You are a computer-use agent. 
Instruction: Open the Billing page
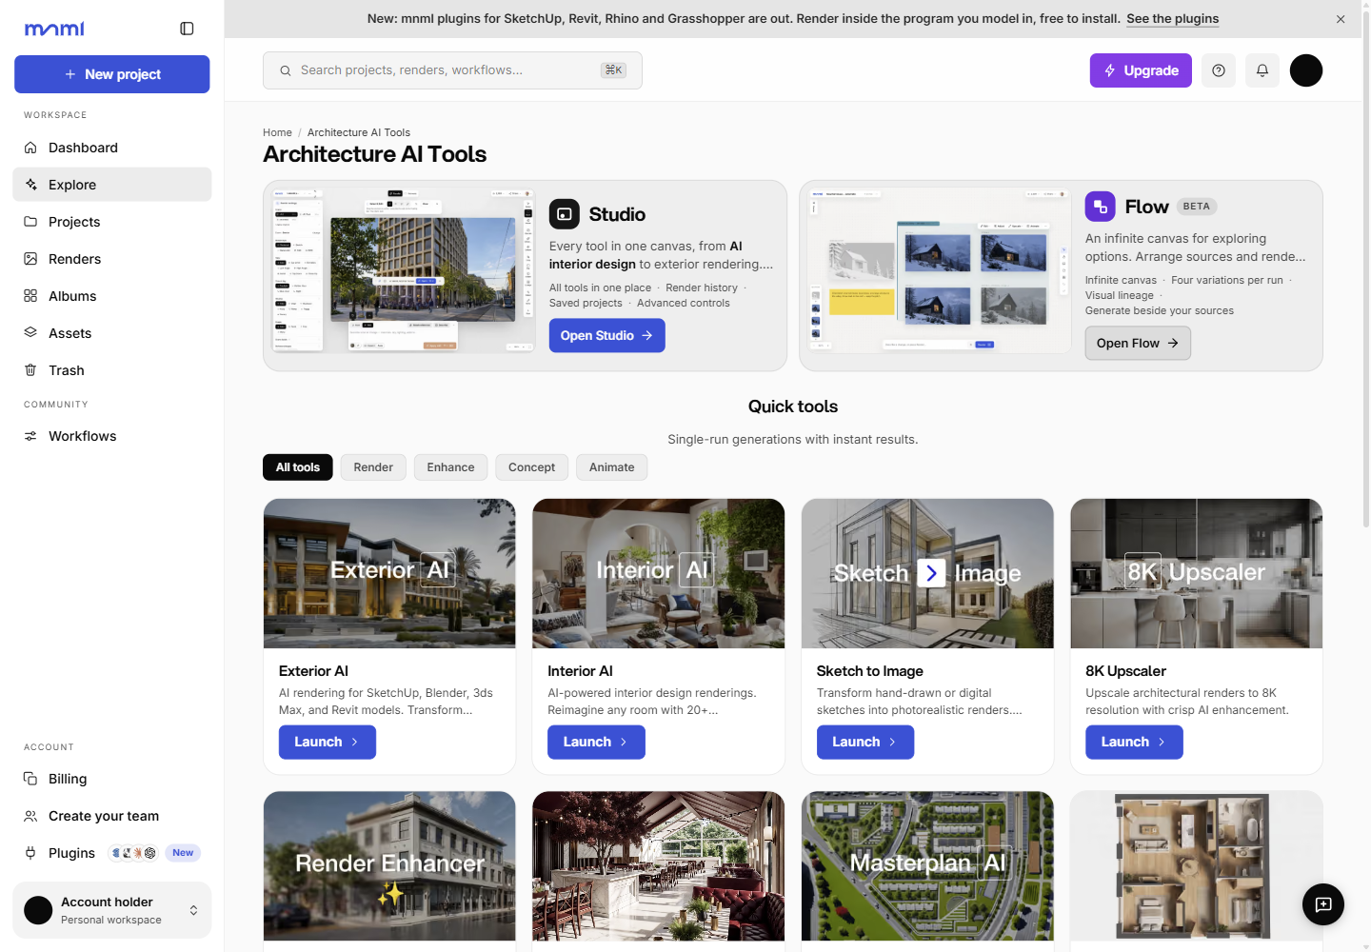click(112, 779)
